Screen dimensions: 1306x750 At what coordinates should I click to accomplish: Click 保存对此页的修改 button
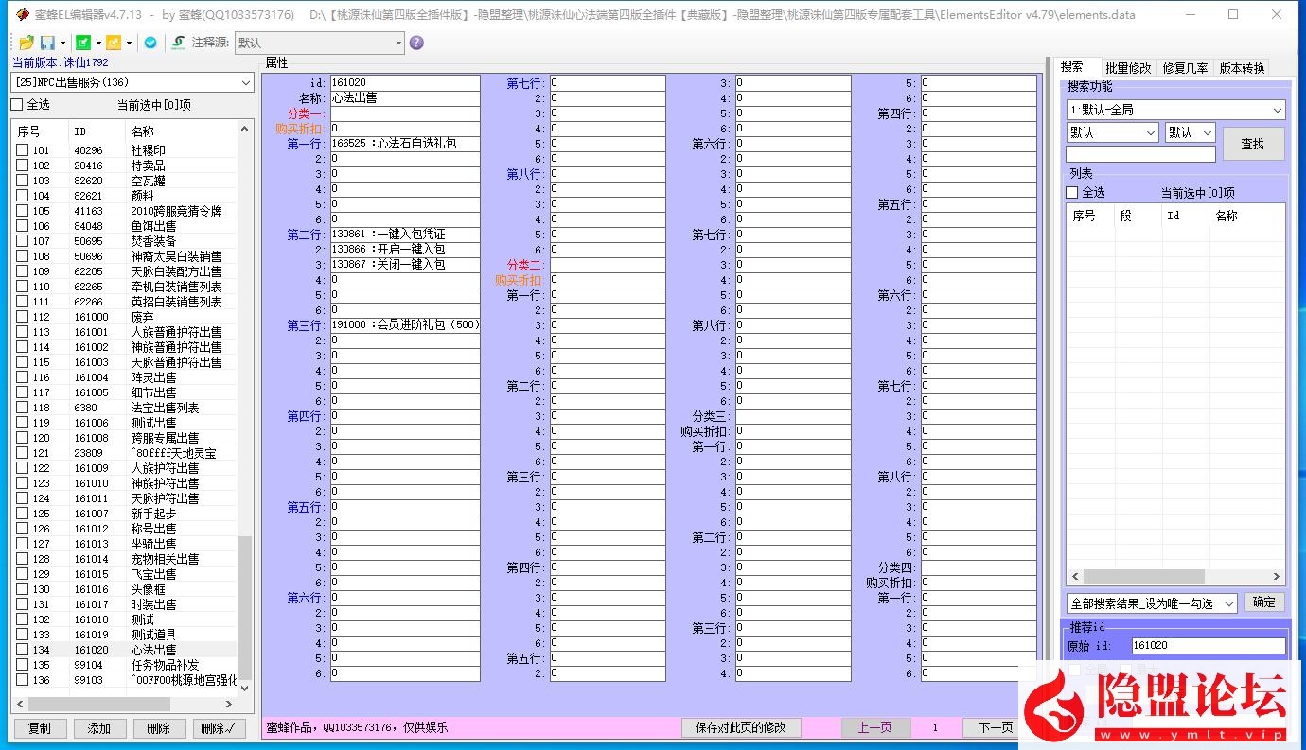(x=741, y=727)
